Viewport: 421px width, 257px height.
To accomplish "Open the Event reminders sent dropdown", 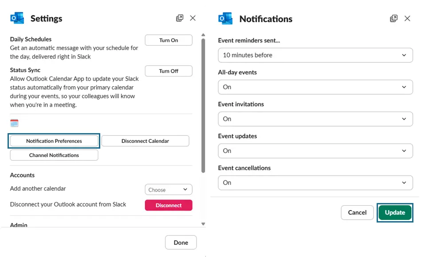I will click(x=315, y=55).
